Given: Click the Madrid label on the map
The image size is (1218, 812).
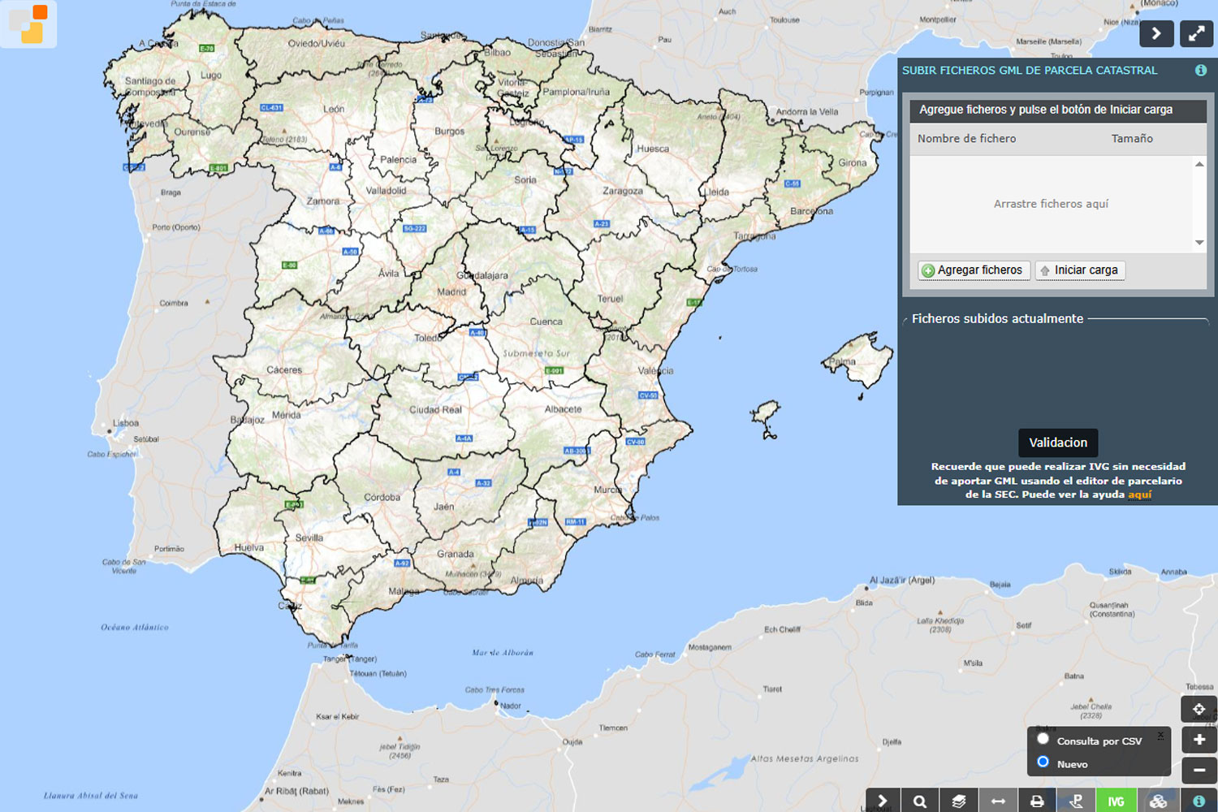Looking at the screenshot, I should (451, 292).
